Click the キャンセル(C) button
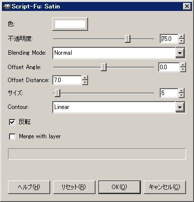 (x=165, y=187)
